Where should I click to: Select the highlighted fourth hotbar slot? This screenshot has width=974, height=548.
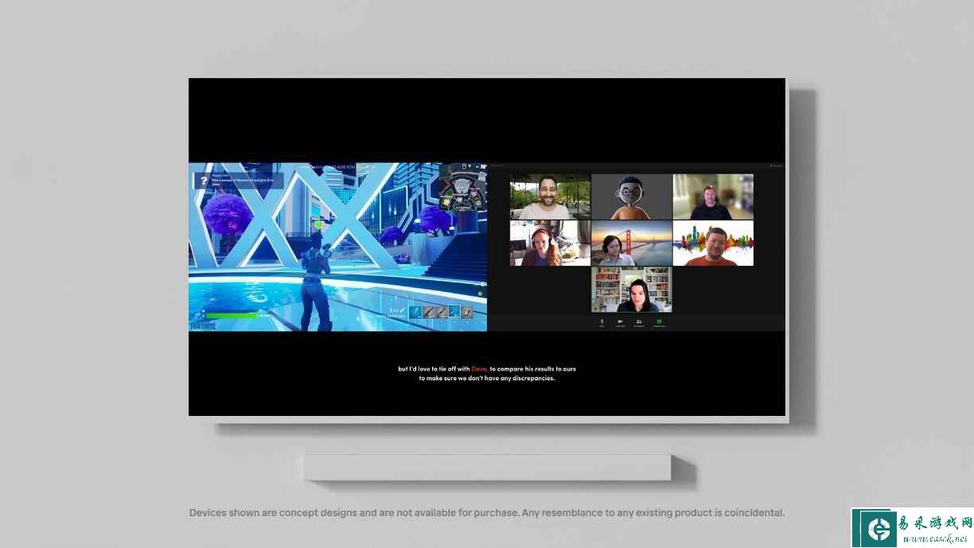click(x=454, y=312)
